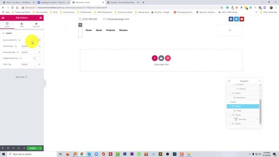
Task: Click the column edit handle icon
Action: click(x=80, y=25)
